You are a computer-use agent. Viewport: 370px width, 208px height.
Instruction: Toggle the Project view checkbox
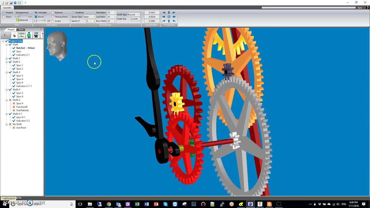pos(3,12)
